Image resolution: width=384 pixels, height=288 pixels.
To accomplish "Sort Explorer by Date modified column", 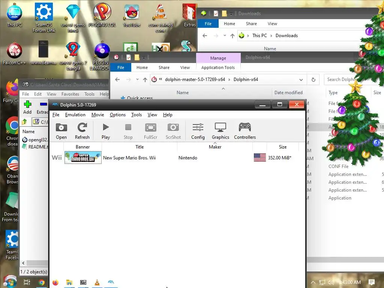I will 288,93.
